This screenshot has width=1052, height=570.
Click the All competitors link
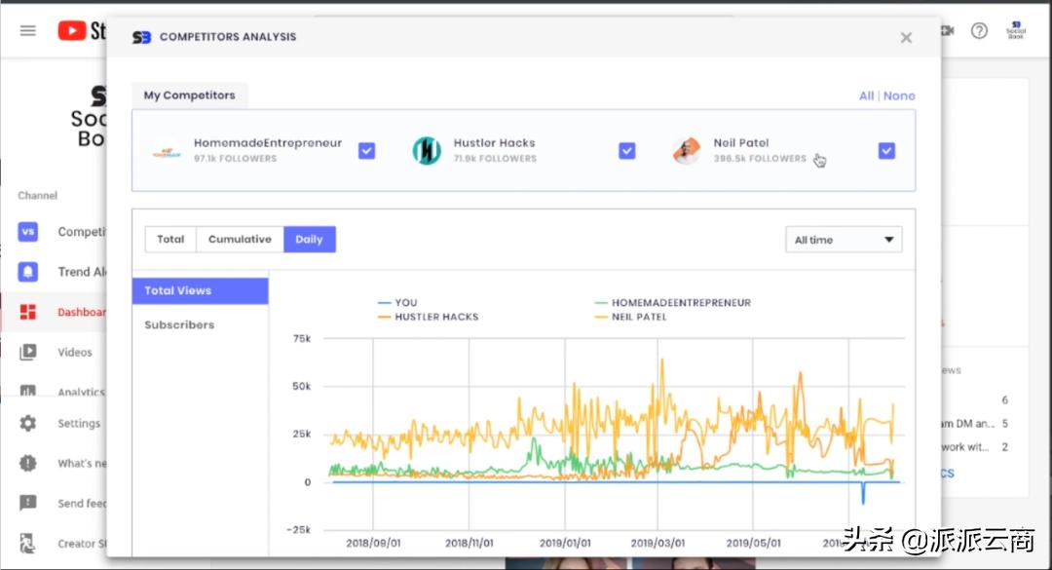866,95
